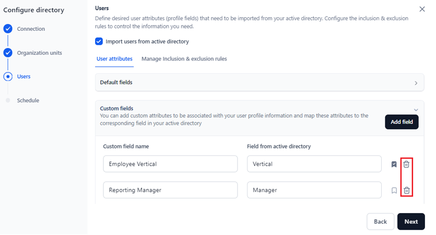The image size is (436, 235).
Task: Edit the Employee Vertical name field
Action: click(x=170, y=164)
